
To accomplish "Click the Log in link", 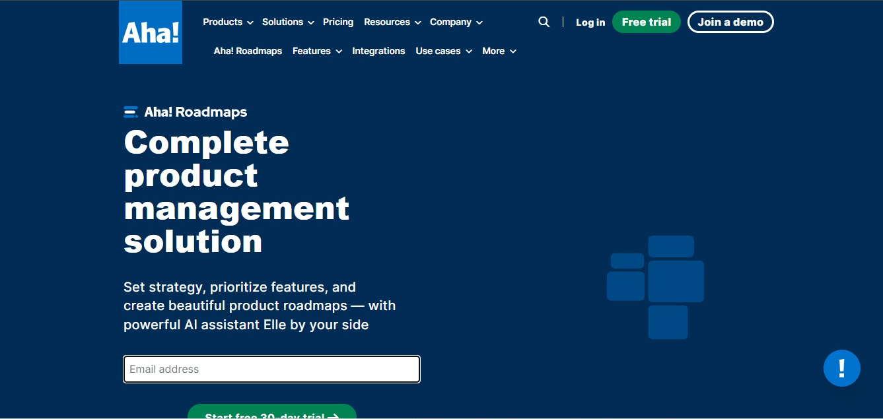I will pyautogui.click(x=590, y=22).
